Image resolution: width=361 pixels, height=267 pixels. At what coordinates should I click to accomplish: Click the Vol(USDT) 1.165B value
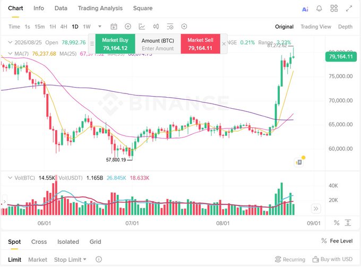[94, 178]
